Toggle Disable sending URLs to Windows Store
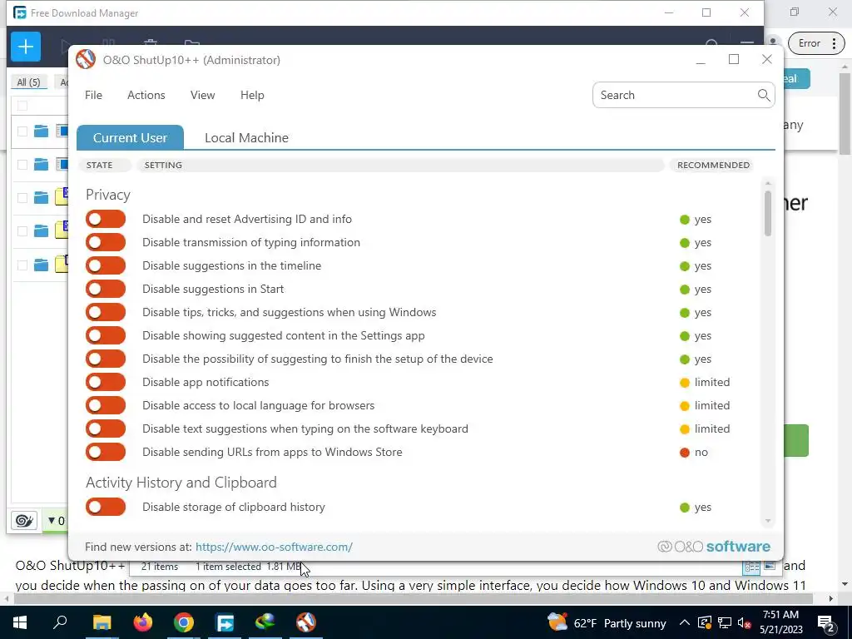This screenshot has width=852, height=639. tap(106, 452)
